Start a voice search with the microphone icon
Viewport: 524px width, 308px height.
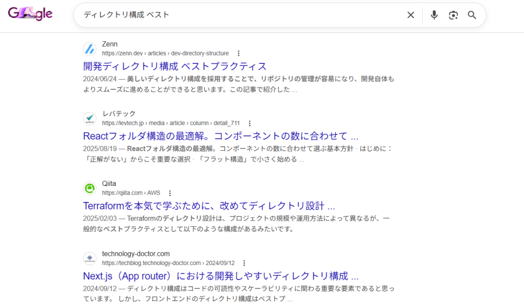pos(433,15)
